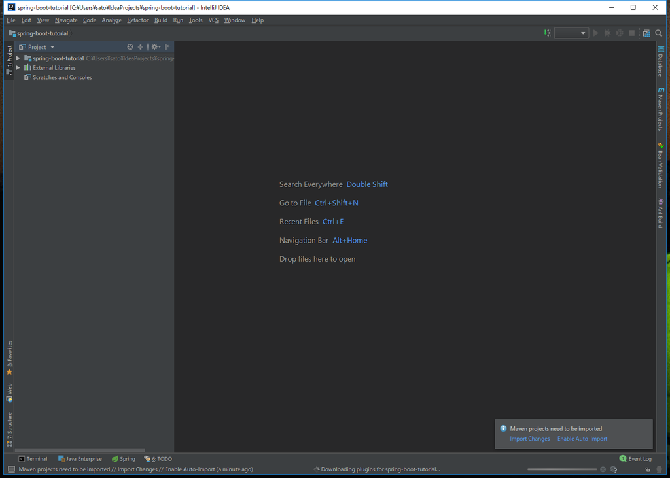
Task: Click the Project panel horizontal scrollbar
Action: [80, 450]
